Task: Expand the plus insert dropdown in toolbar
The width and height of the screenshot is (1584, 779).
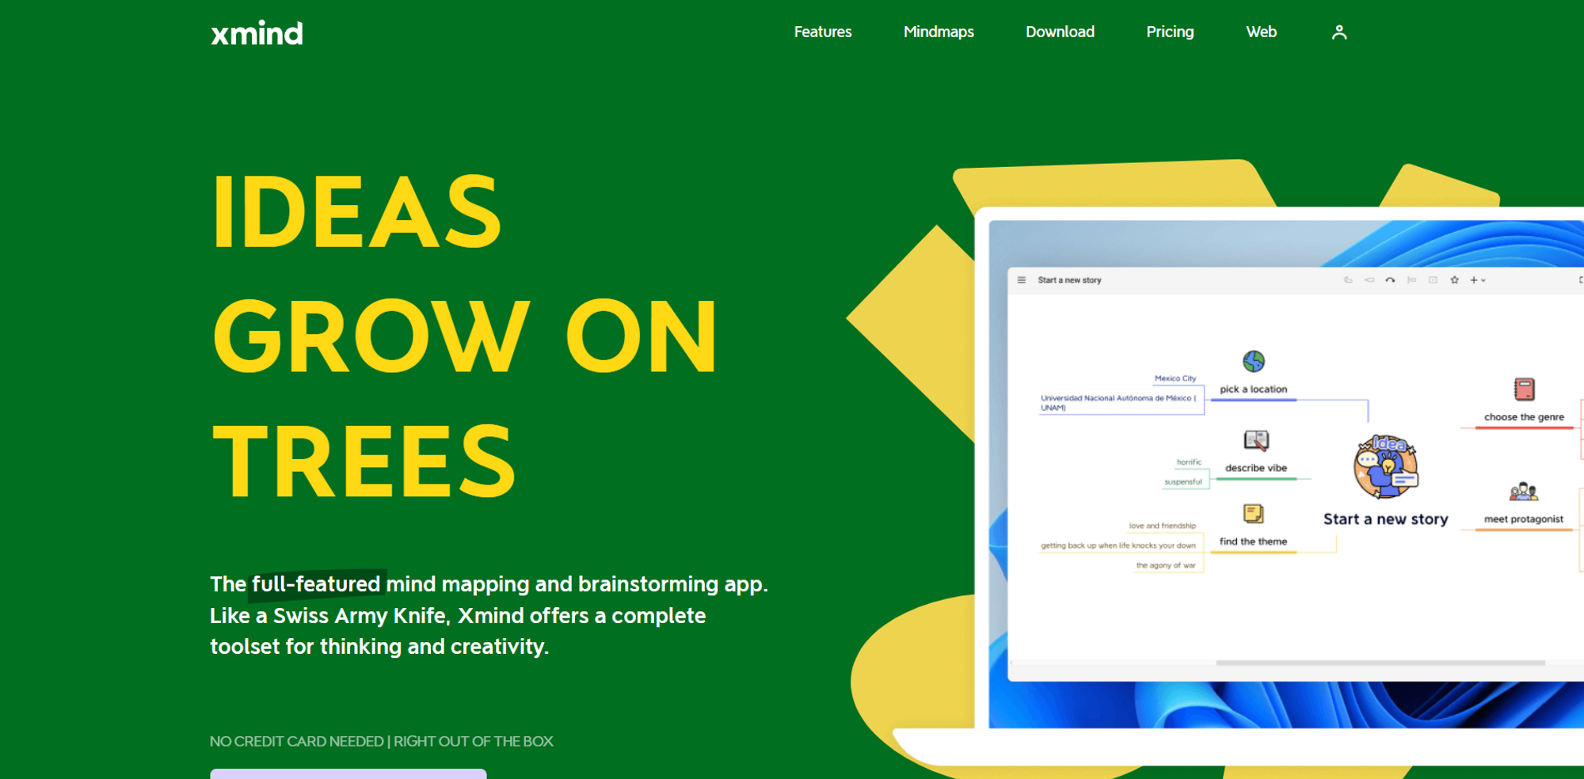Action: 1477,280
